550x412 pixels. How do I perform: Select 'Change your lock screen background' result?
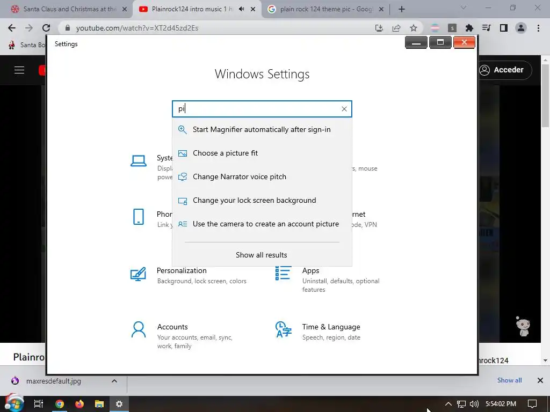pyautogui.click(x=262, y=201)
